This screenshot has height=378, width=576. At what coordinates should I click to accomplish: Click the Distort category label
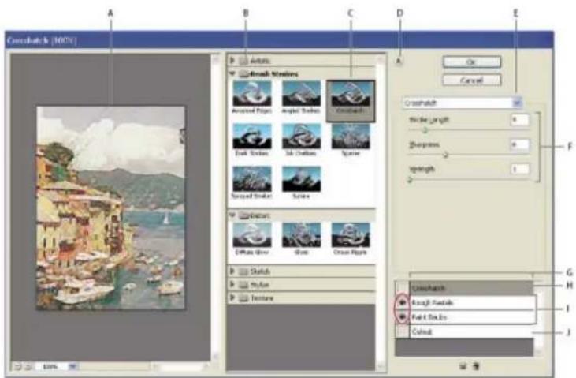click(x=260, y=215)
